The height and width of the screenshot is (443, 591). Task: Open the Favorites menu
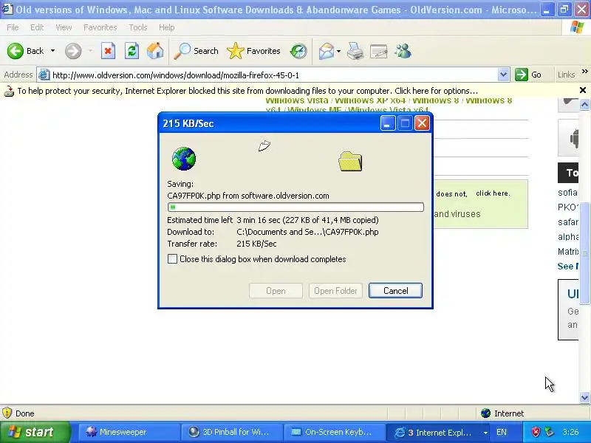coord(100,27)
